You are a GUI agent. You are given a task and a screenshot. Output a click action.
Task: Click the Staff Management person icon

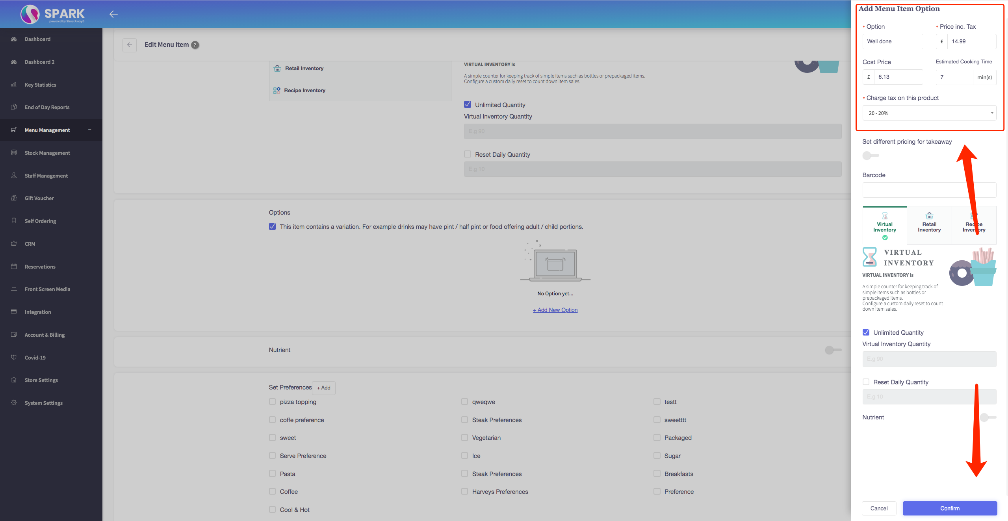pos(14,176)
